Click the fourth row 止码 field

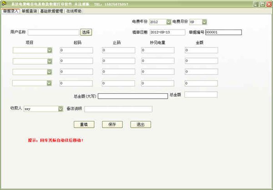(118, 83)
